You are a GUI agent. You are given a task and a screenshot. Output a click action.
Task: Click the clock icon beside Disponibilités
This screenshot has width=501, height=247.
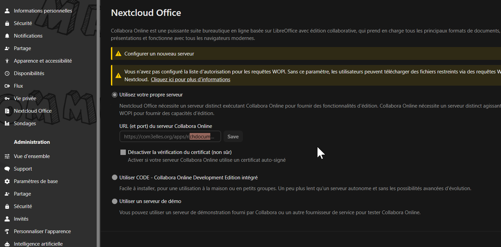7,73
